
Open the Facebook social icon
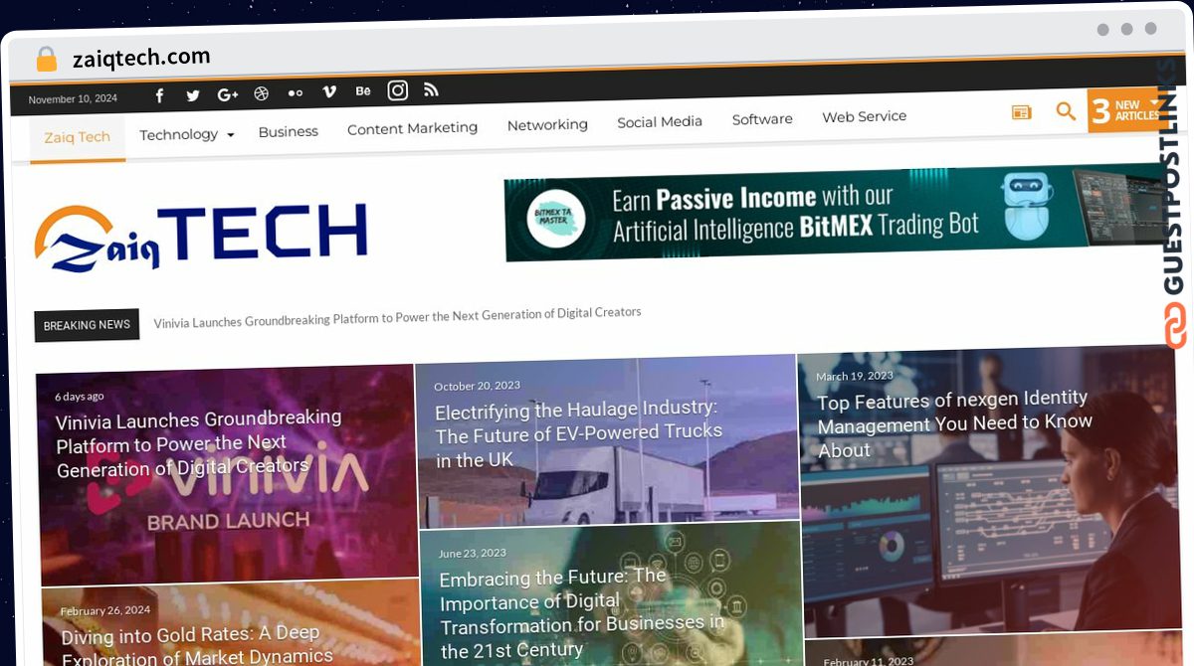tap(160, 95)
